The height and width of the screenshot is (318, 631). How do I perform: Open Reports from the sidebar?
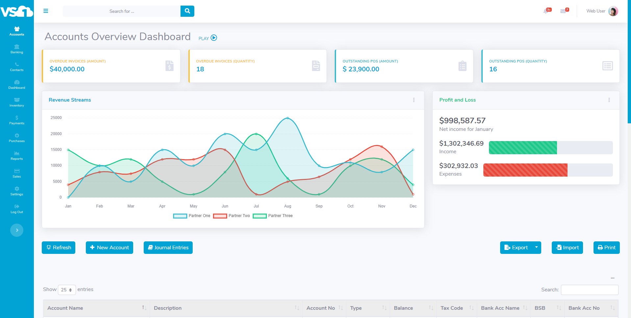click(x=17, y=156)
